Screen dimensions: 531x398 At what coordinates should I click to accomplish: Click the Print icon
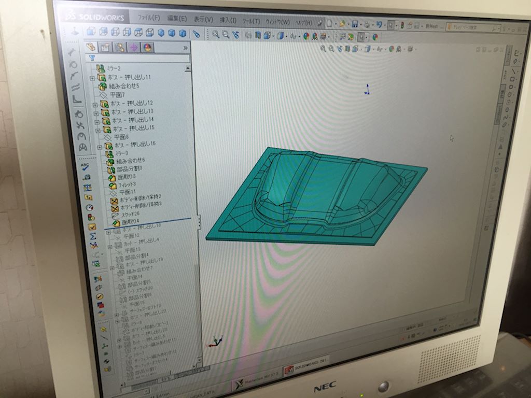pyautogui.click(x=367, y=24)
